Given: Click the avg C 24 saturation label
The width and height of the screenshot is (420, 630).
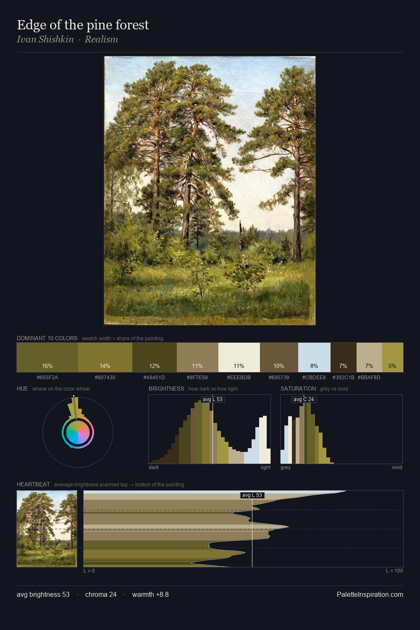Looking at the screenshot, I should tap(304, 399).
